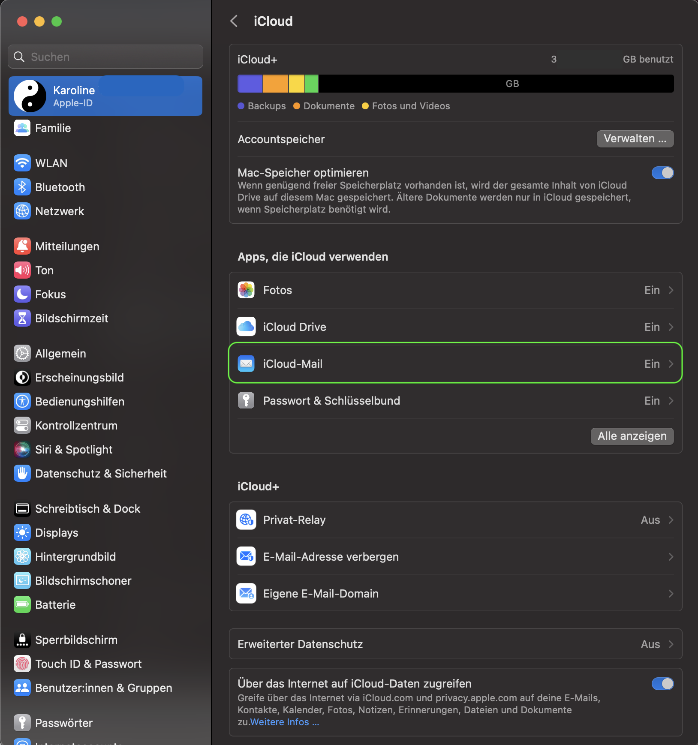Click the Accountspeicher label
The width and height of the screenshot is (698, 745).
coord(281,139)
